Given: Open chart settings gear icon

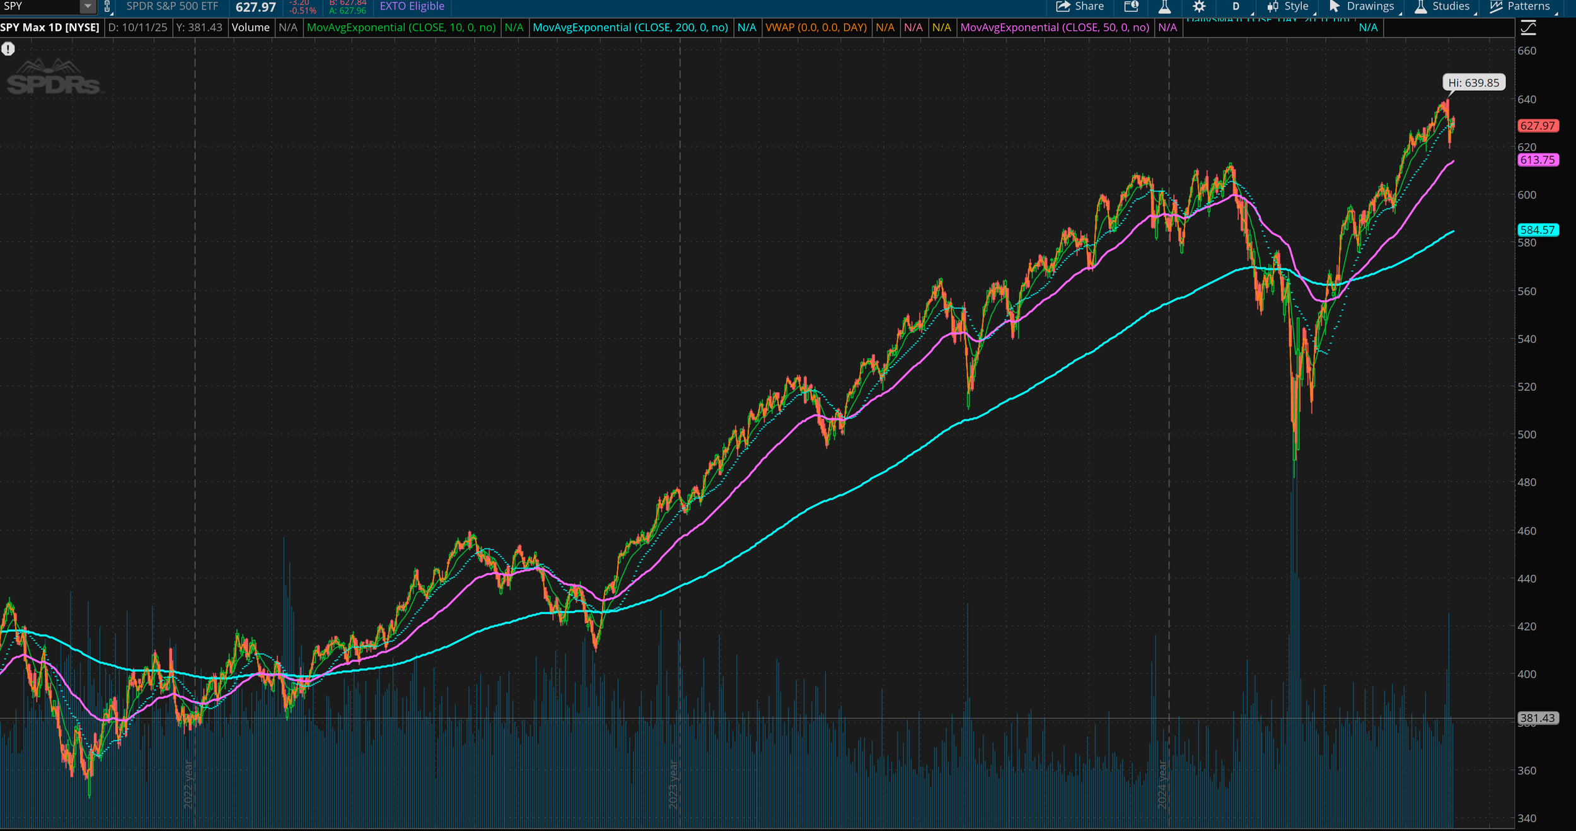Looking at the screenshot, I should pyautogui.click(x=1199, y=7).
